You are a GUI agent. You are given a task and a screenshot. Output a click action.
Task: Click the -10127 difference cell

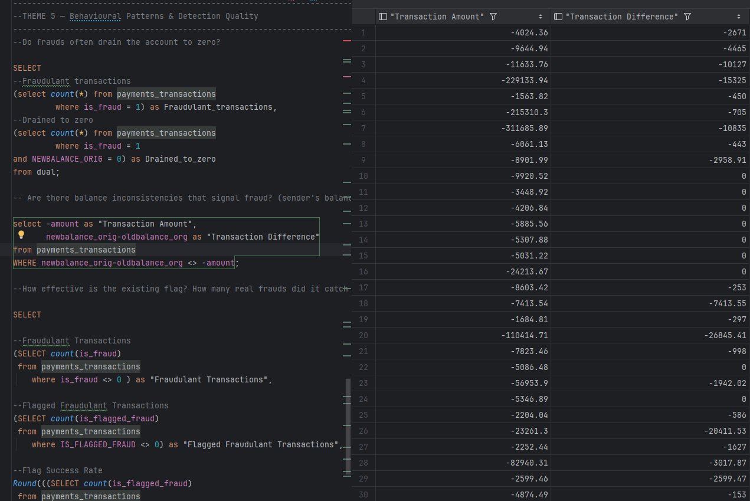coord(650,65)
